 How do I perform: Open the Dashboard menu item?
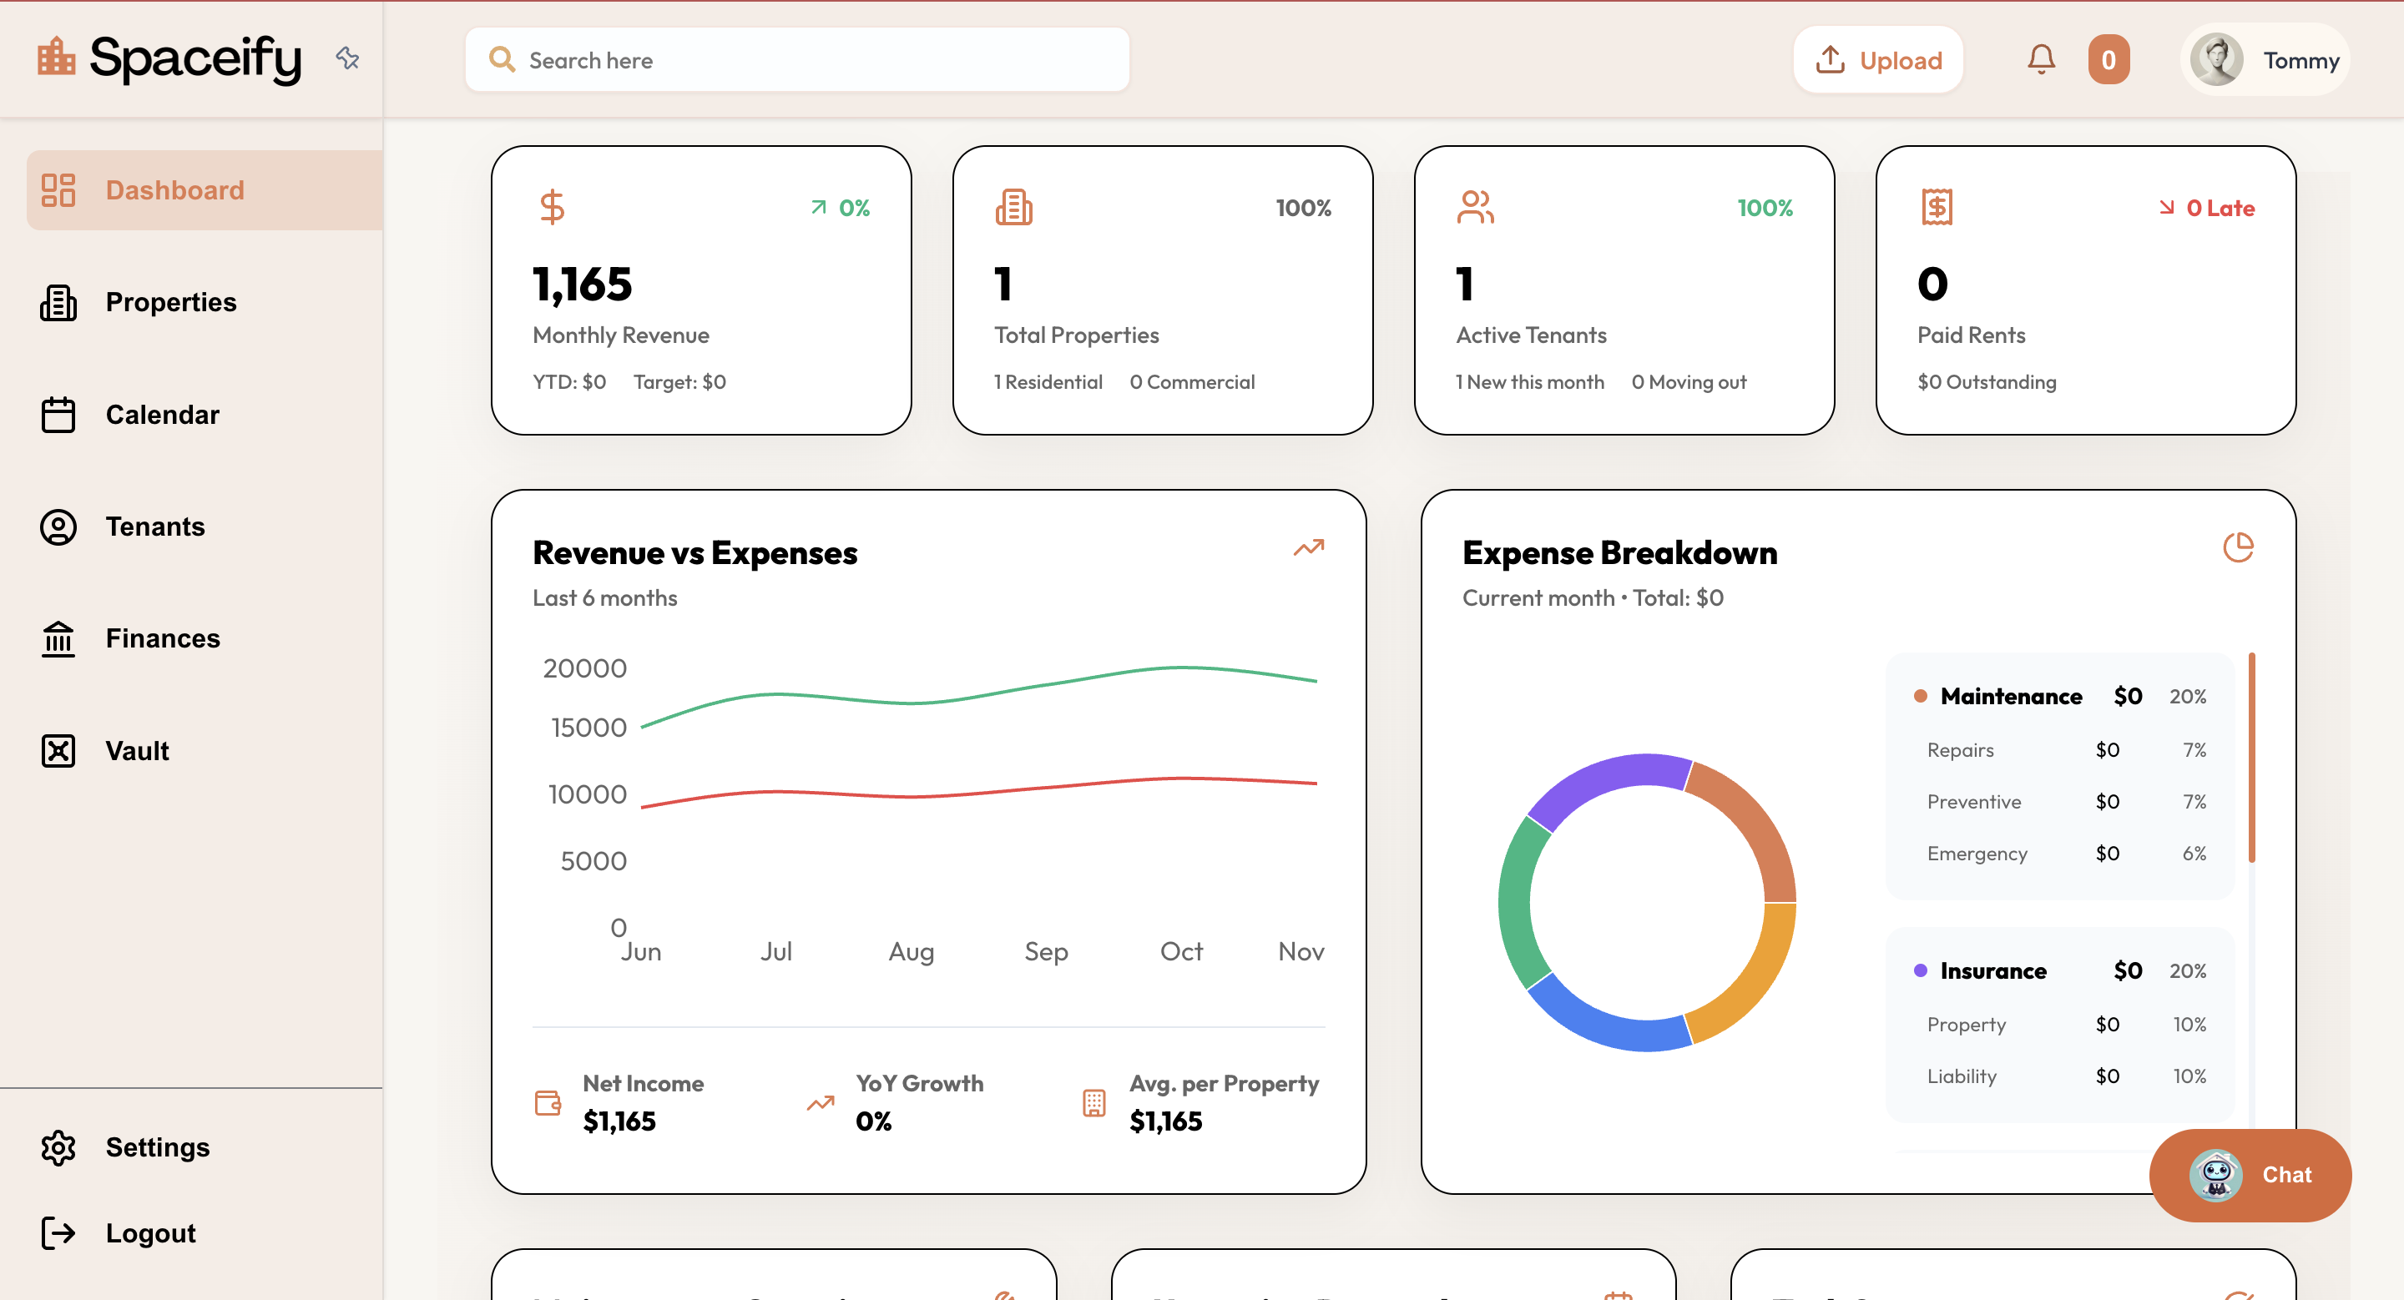pos(205,190)
